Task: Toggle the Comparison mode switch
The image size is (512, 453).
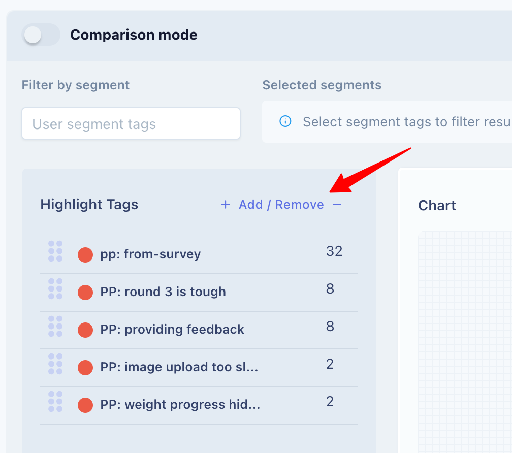Action: point(41,35)
